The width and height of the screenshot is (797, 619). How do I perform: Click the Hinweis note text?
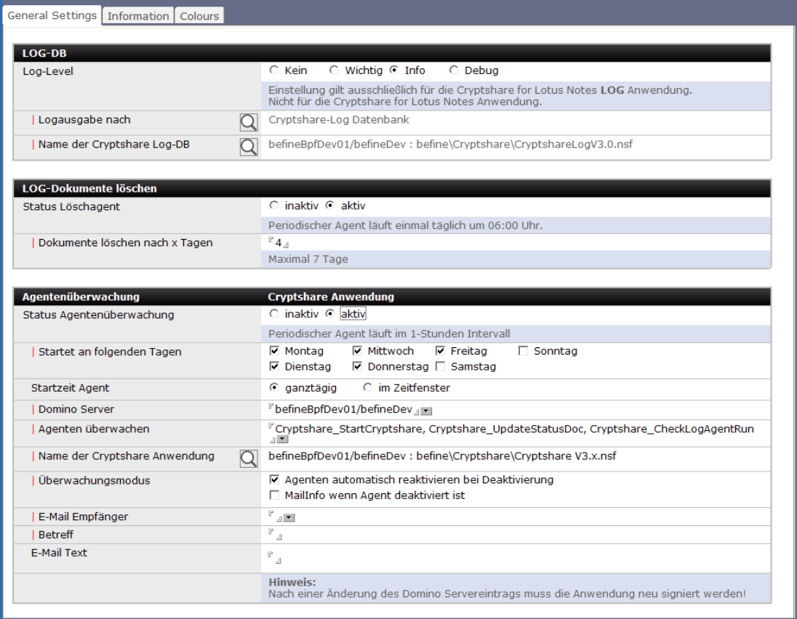(x=507, y=588)
